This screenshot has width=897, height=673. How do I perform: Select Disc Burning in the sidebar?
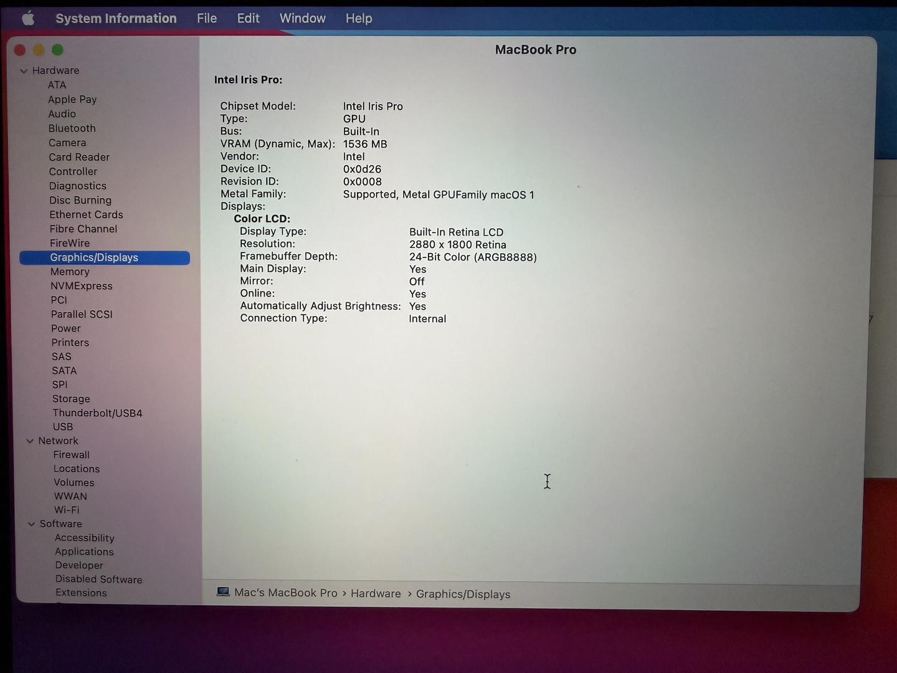80,200
